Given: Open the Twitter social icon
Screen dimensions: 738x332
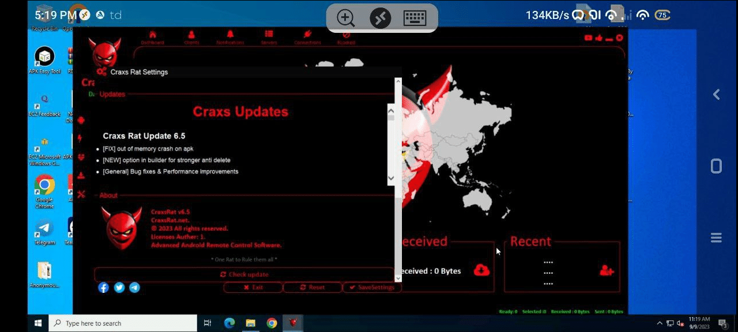Looking at the screenshot, I should pos(119,287).
